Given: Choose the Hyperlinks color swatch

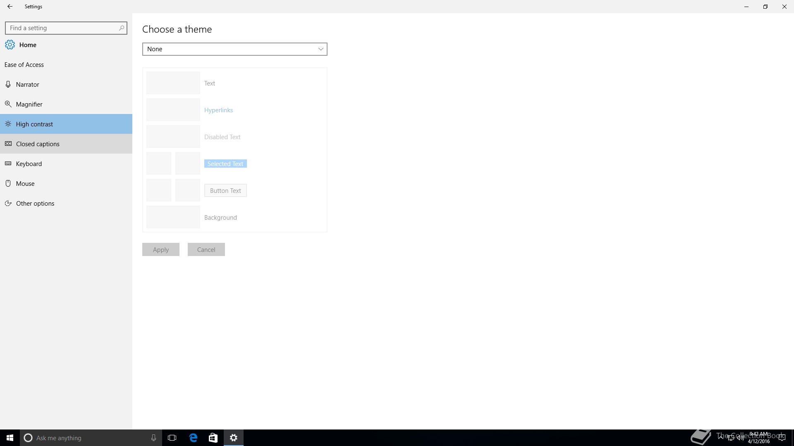Looking at the screenshot, I should 173,110.
